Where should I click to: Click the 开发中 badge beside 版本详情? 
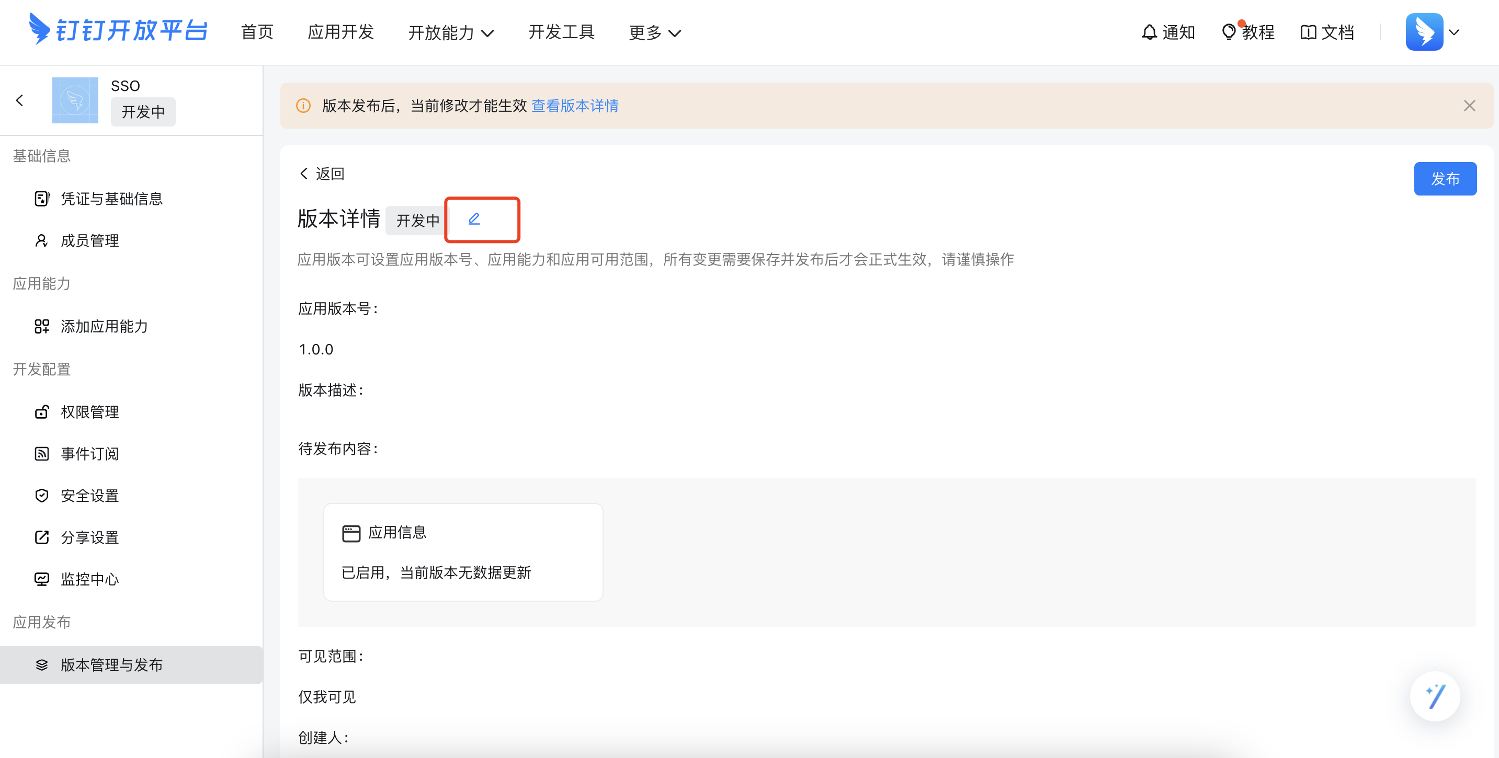[x=418, y=221]
